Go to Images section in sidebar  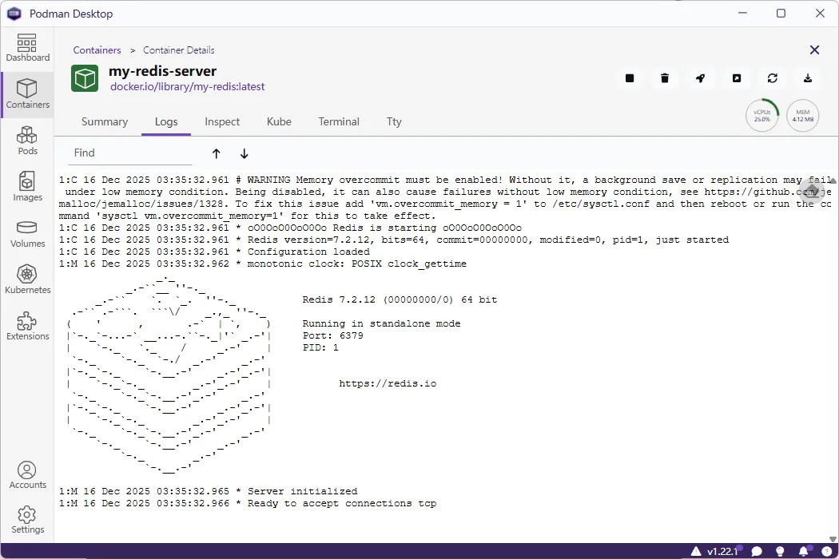click(x=27, y=188)
